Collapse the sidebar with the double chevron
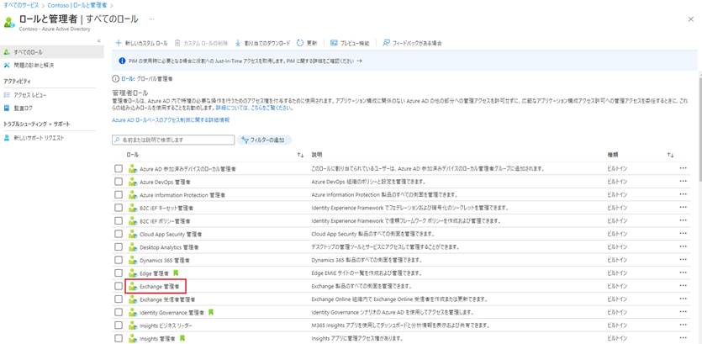 (99, 40)
